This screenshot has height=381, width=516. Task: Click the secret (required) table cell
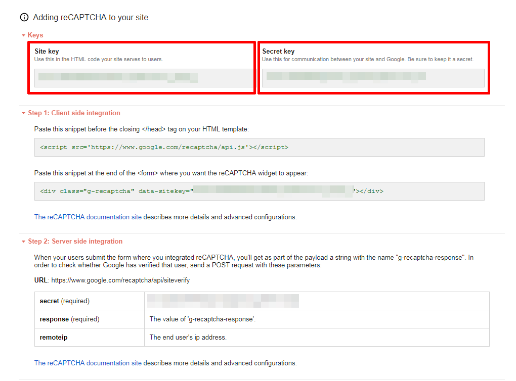pyautogui.click(x=89, y=301)
